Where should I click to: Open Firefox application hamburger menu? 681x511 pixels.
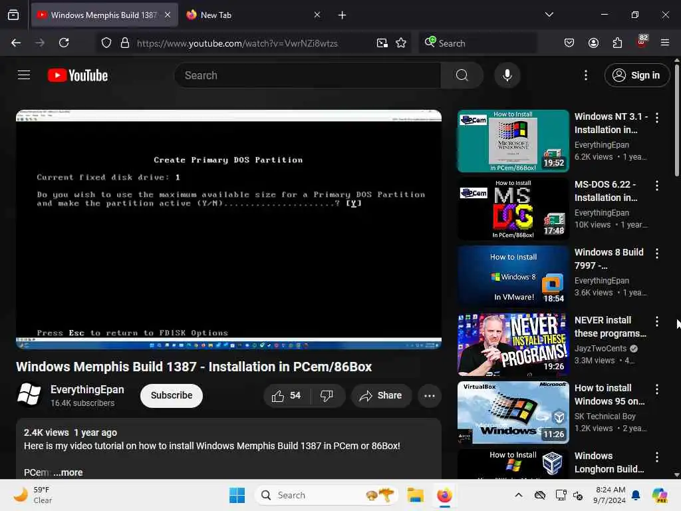[x=665, y=43]
